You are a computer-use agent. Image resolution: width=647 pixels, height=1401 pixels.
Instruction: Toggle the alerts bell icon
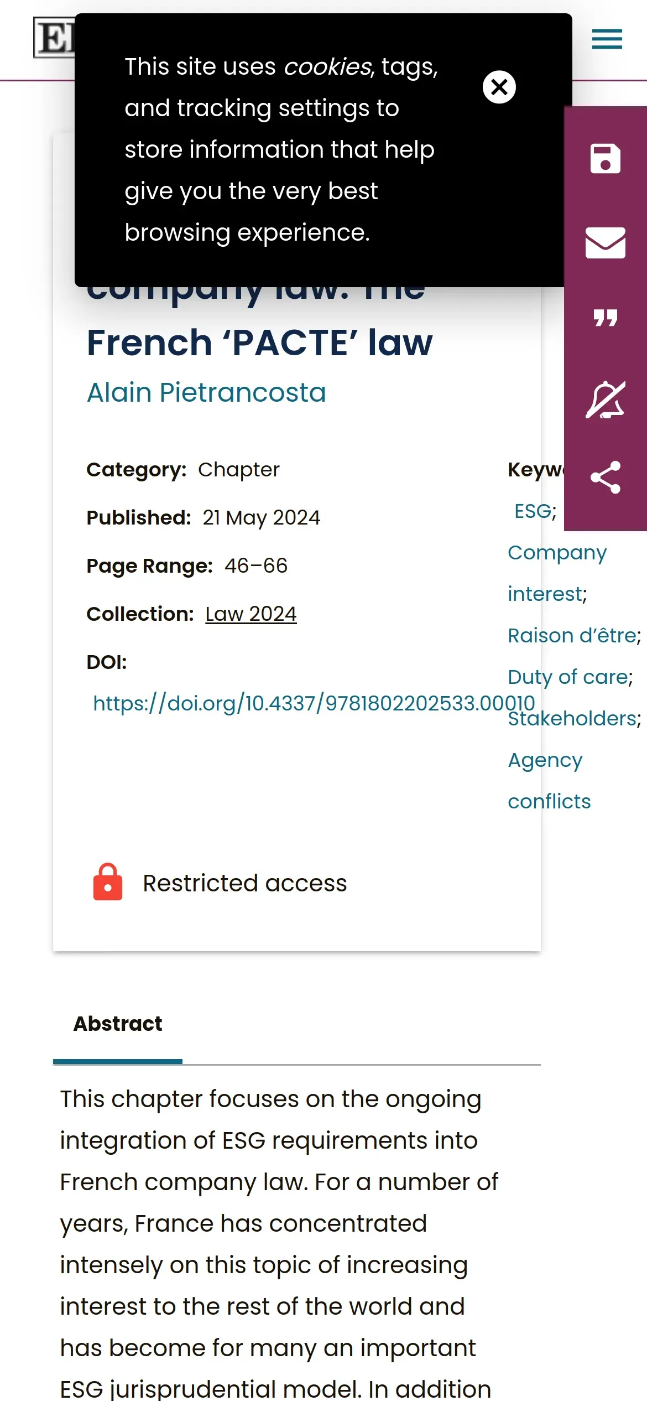click(x=605, y=399)
